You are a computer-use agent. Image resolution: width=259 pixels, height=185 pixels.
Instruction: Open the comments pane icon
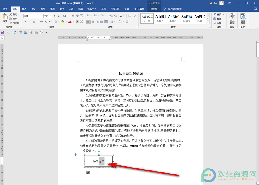[x=255, y=9]
